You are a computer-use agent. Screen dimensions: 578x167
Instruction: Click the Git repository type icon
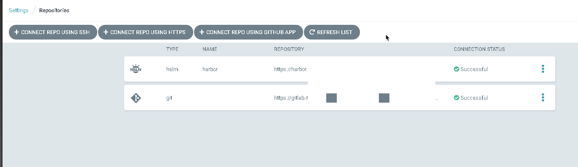pyautogui.click(x=136, y=98)
